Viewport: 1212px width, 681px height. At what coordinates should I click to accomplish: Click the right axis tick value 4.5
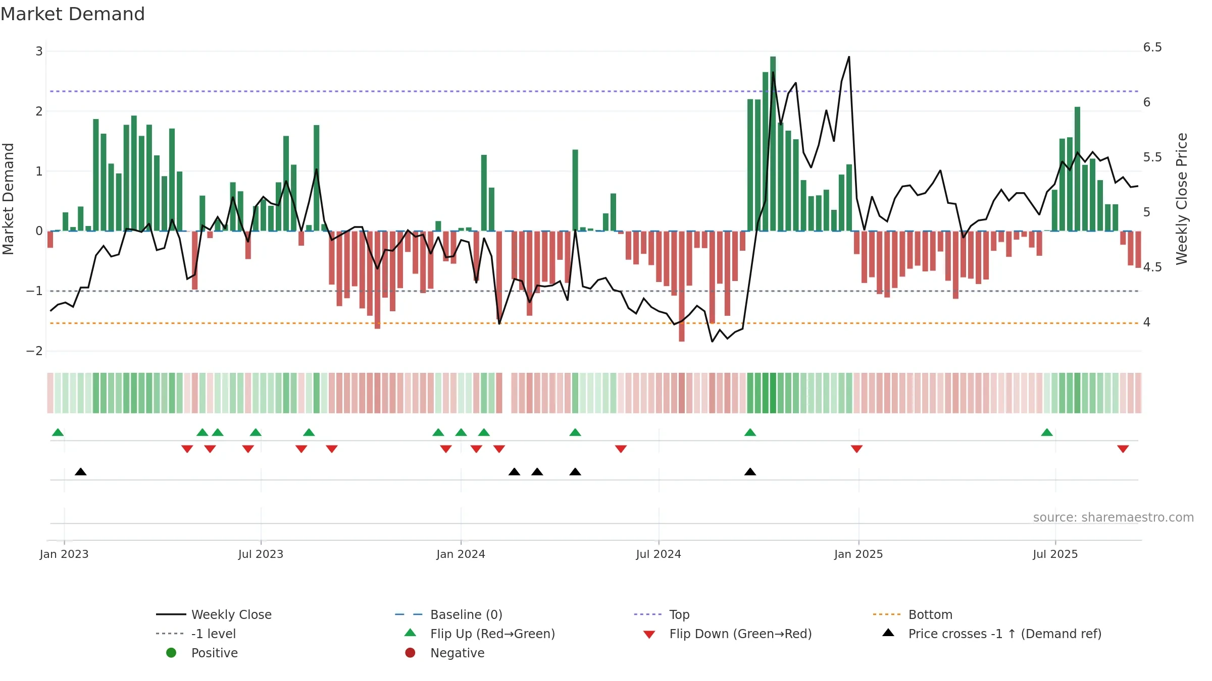(1152, 267)
